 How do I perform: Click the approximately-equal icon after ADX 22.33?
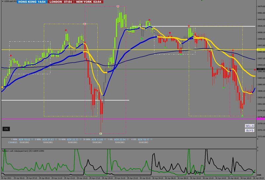coord(80,140)
